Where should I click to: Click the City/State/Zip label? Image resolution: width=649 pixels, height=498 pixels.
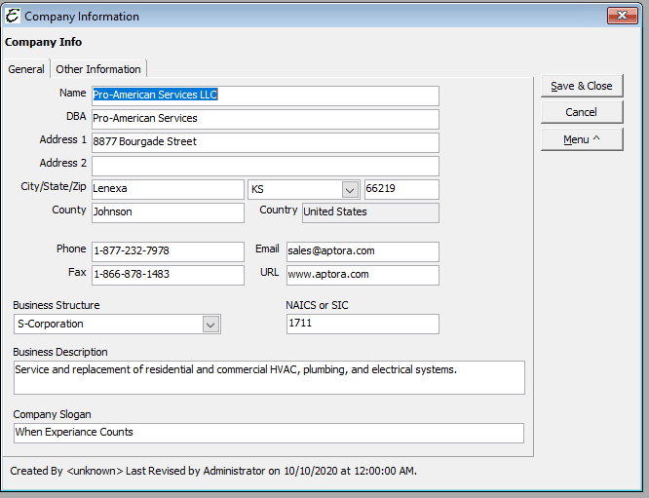click(54, 187)
